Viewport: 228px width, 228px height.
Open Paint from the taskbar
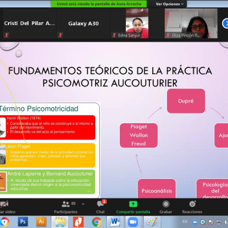[x=152, y=222]
